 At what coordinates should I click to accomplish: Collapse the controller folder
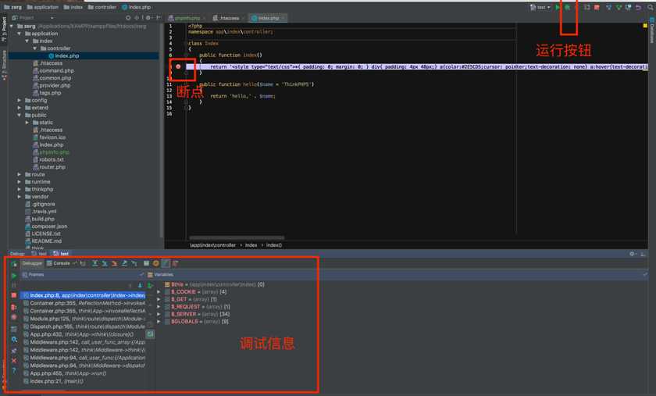(x=35, y=48)
